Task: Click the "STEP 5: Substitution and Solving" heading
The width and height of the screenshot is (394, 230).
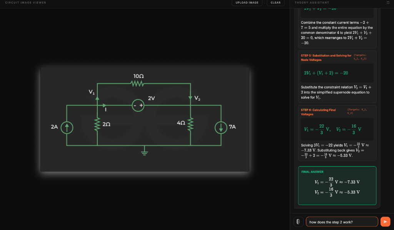Action: [x=326, y=58]
